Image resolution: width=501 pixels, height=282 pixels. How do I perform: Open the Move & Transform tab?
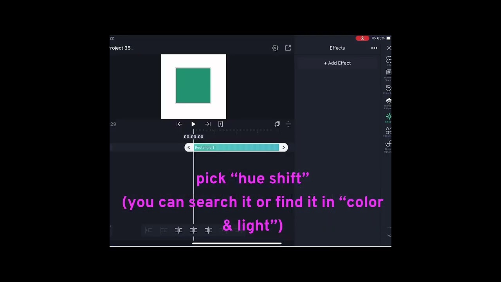tap(388, 146)
